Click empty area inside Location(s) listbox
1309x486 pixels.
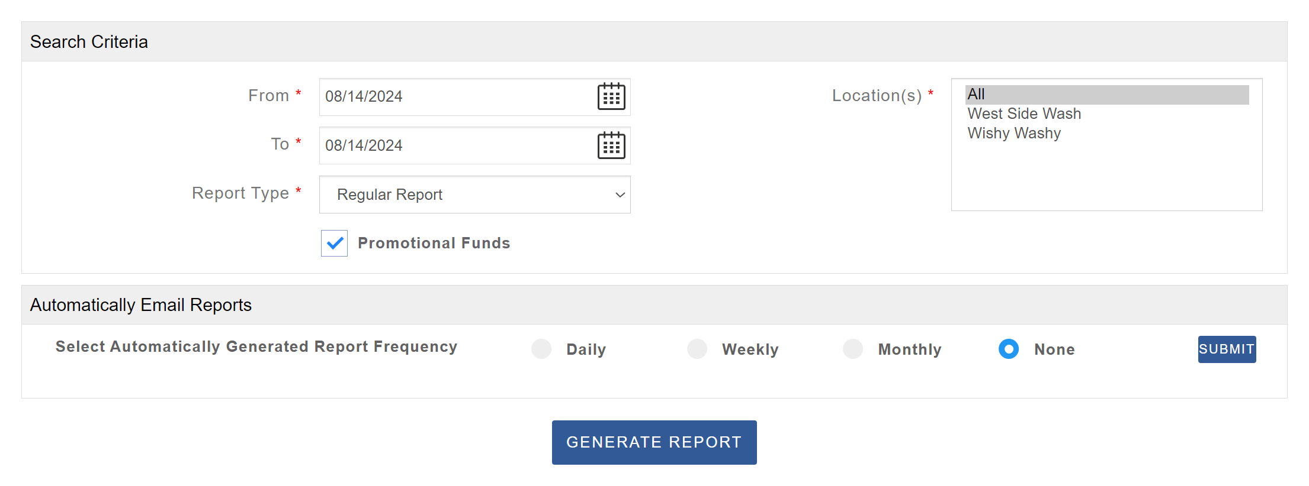coord(1106,177)
